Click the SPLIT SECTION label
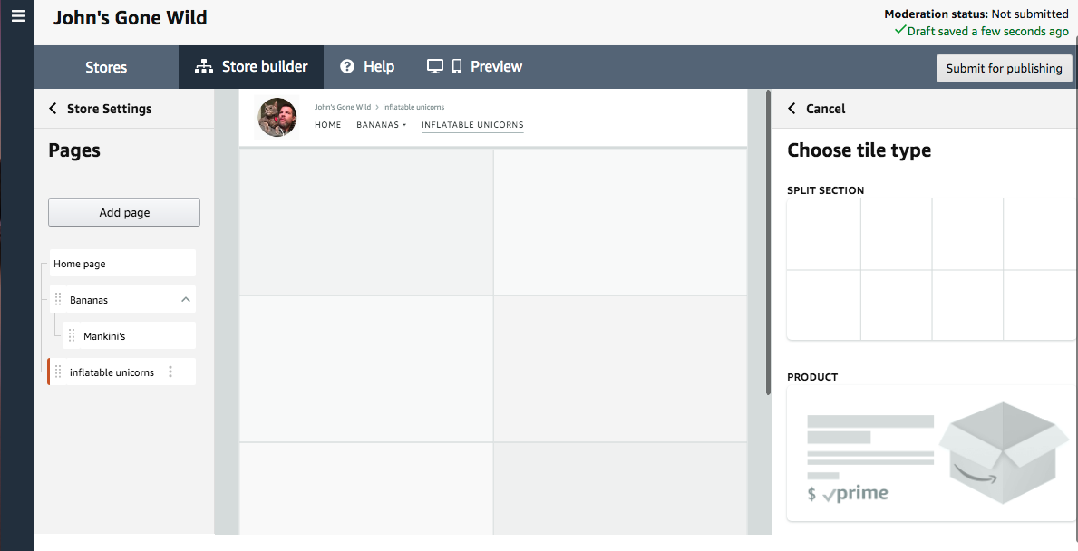This screenshot has height=551, width=1078. [x=826, y=190]
